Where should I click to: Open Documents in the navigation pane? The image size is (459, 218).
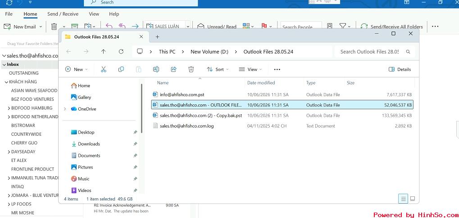89,156
